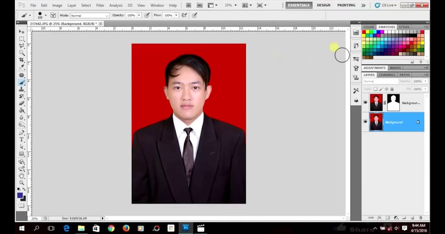Open the Filter menu
This screenshot has height=234, width=445.
(100, 5)
